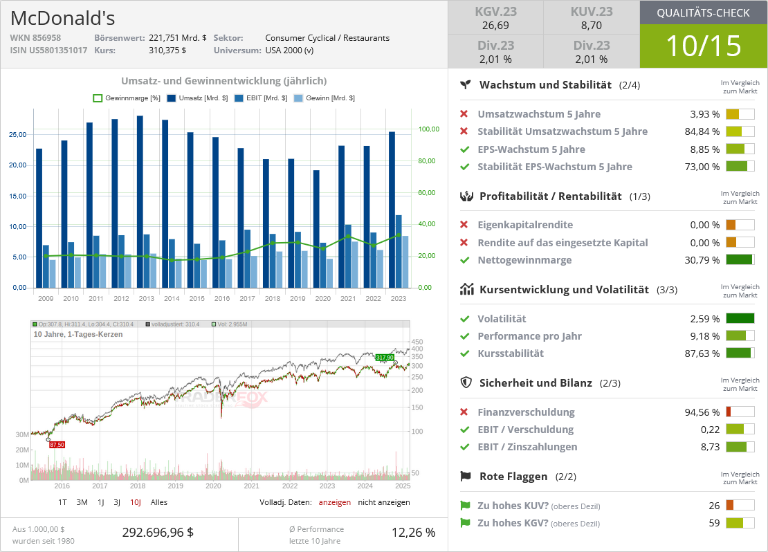Click the Qualitäts-Check 10/15 score box
Image resolution: width=768 pixels, height=552 pixels.
704,46
